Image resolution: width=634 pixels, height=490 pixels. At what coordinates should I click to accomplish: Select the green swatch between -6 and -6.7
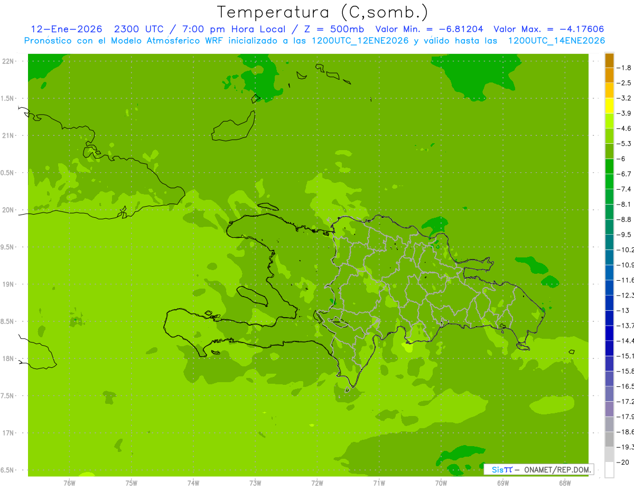tap(609, 167)
